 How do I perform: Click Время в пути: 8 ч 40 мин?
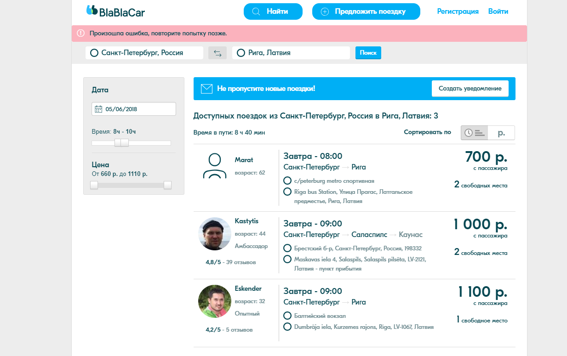pyautogui.click(x=229, y=133)
